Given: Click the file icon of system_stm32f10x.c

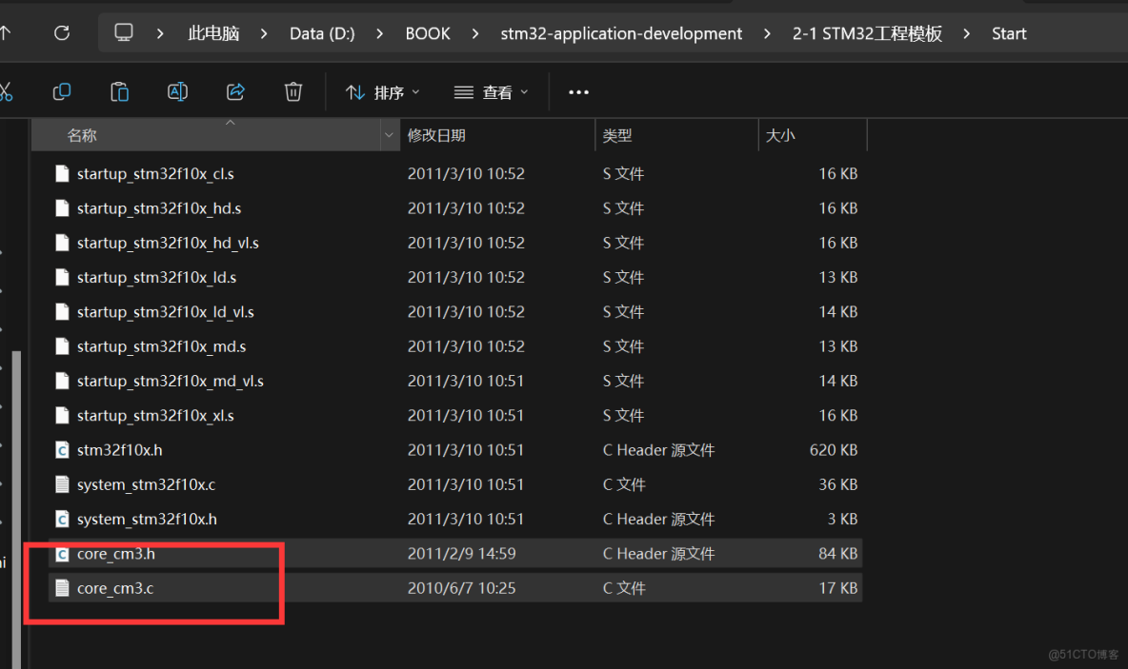Looking at the screenshot, I should [63, 484].
